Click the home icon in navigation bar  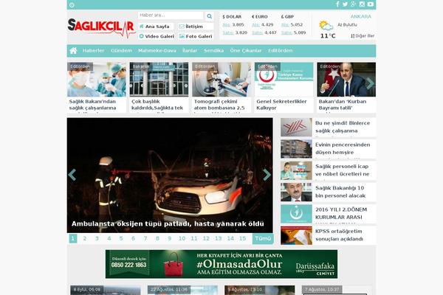(x=73, y=51)
